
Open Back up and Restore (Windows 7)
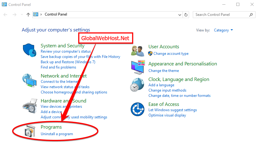tap(68, 62)
